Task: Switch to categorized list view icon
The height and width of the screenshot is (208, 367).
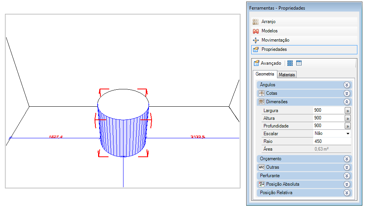Action: (290, 63)
